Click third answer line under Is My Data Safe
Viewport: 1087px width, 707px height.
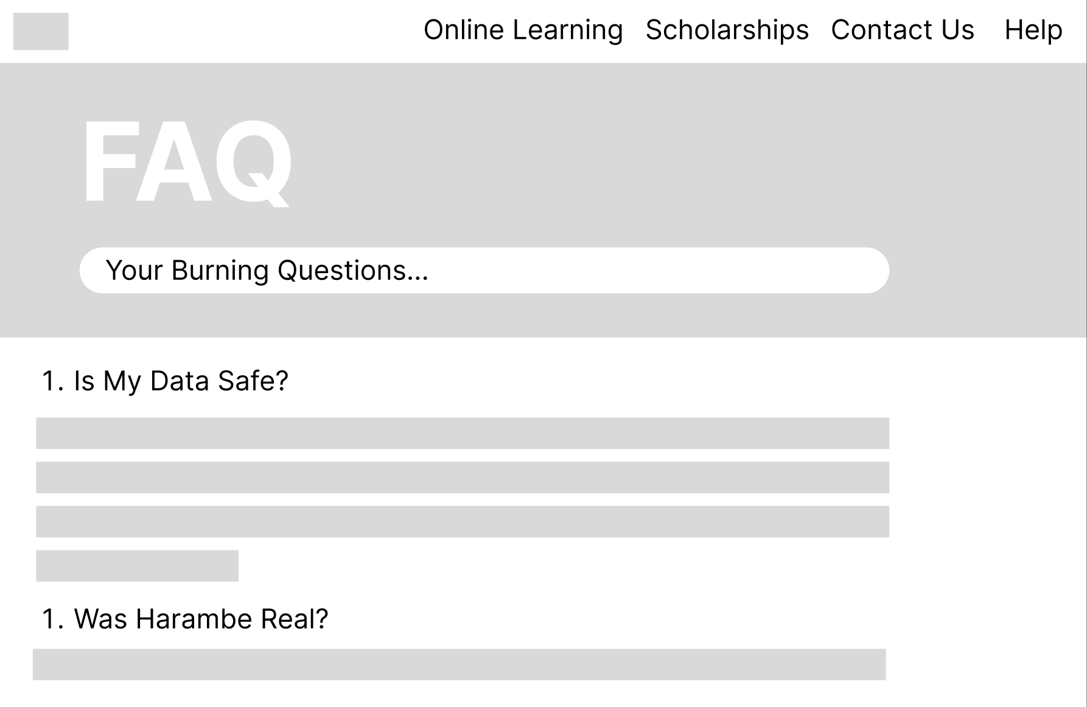point(462,521)
